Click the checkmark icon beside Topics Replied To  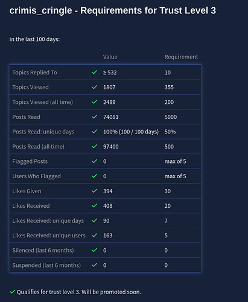94,72
